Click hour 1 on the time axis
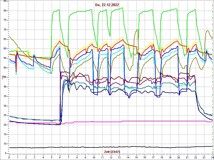Image resolution: width=214 pixels, height=160 pixels. pos(18,157)
